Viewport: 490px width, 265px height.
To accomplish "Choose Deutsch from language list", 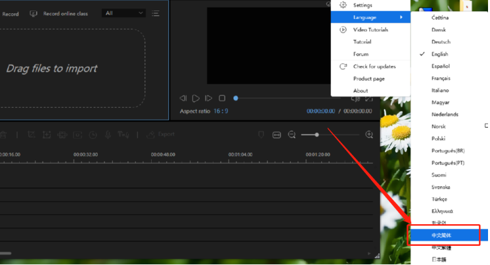I will (441, 42).
